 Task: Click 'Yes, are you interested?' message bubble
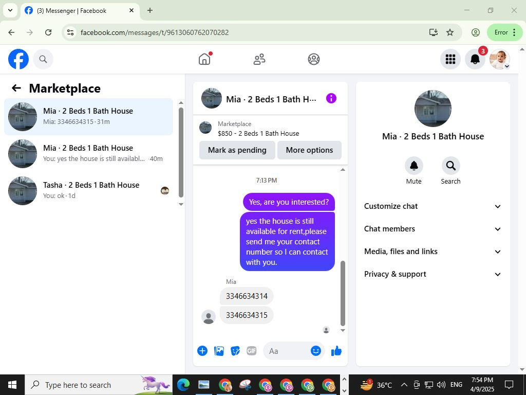tap(289, 202)
